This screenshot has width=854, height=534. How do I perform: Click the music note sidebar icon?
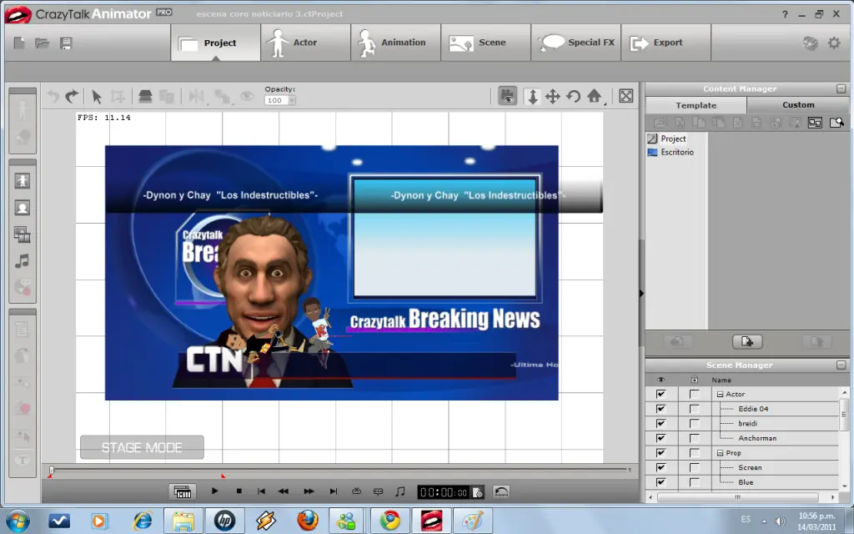(23, 261)
